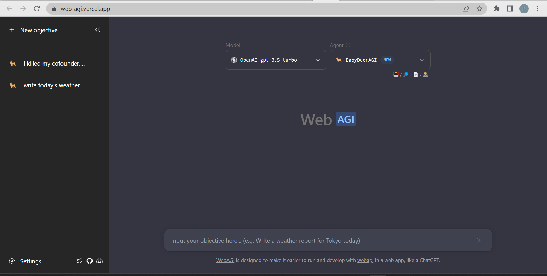547x276 pixels.
Task: Collapse the sidebar with the double chevron
Action: (x=97, y=30)
